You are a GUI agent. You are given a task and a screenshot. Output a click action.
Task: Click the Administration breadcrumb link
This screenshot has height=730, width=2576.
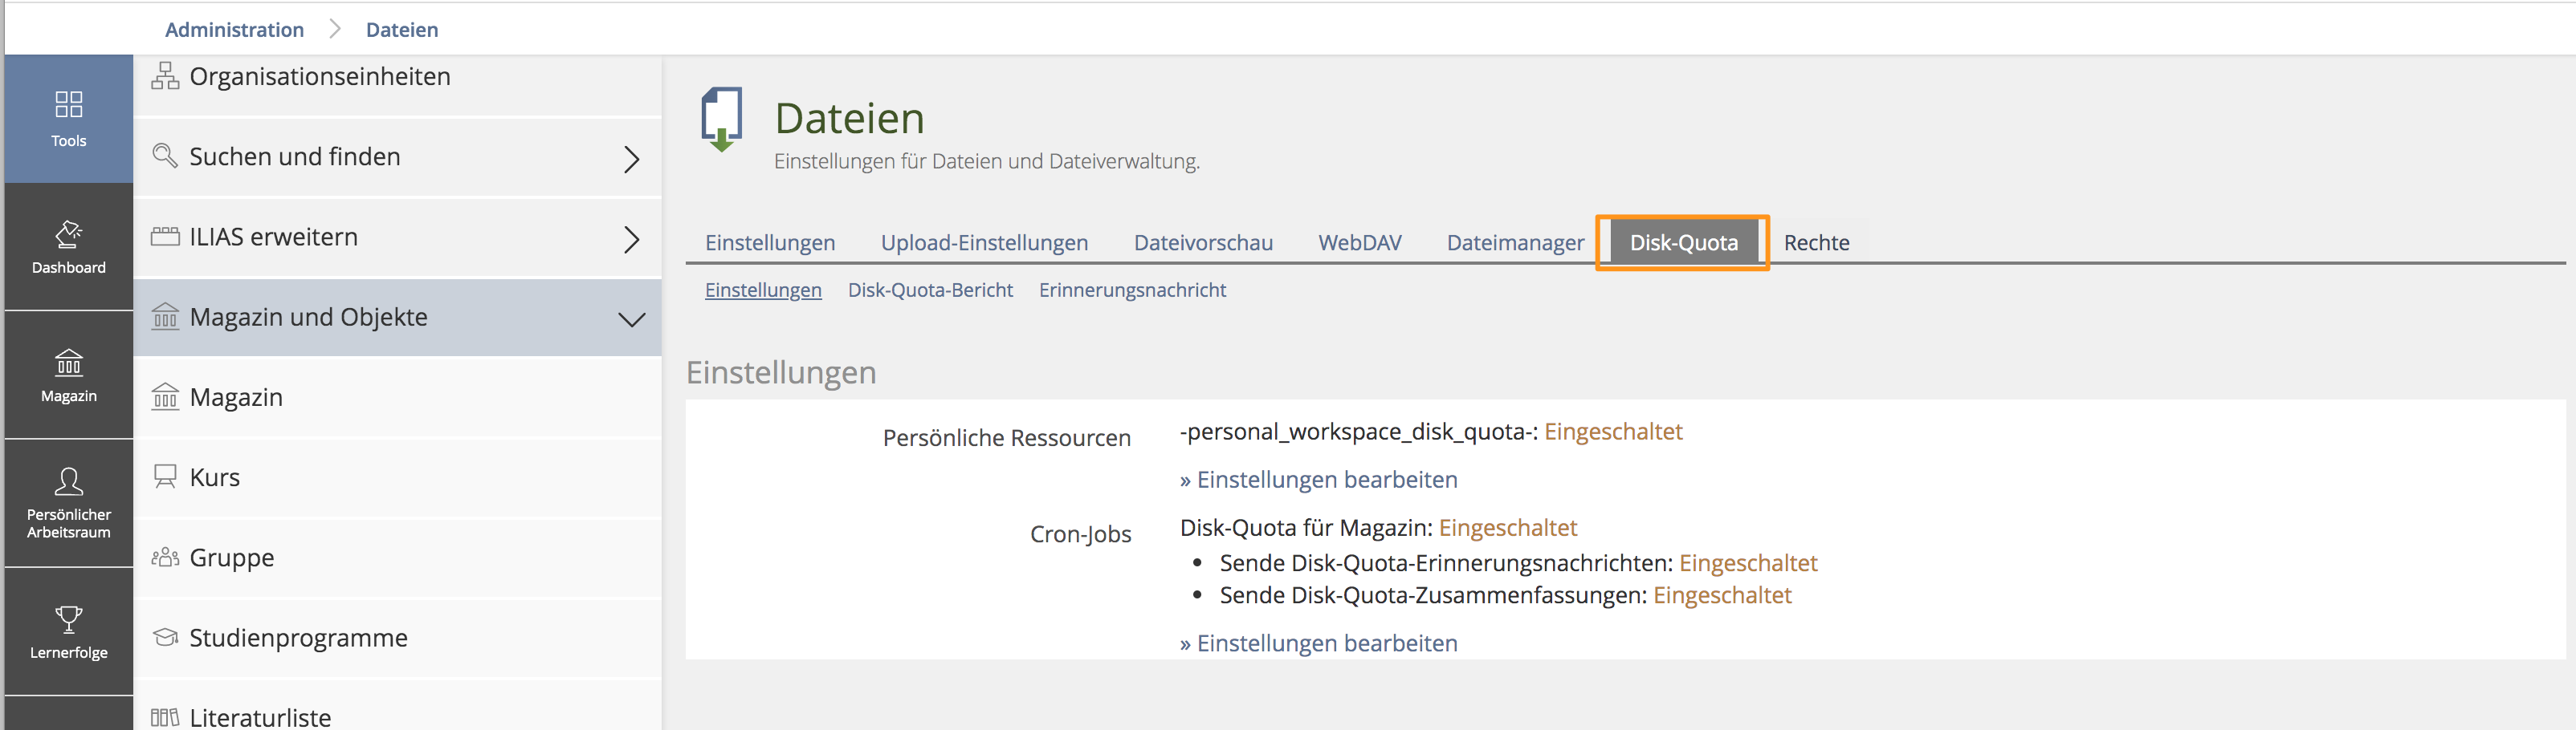(234, 30)
